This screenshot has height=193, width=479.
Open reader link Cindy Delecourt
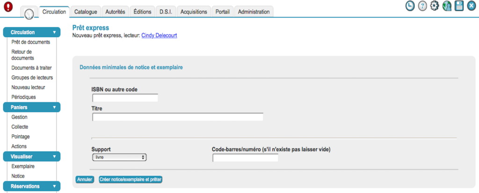pos(160,35)
